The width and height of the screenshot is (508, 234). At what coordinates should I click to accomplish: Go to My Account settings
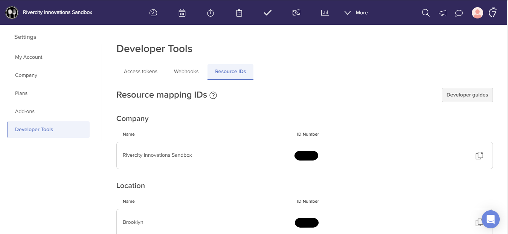point(29,57)
